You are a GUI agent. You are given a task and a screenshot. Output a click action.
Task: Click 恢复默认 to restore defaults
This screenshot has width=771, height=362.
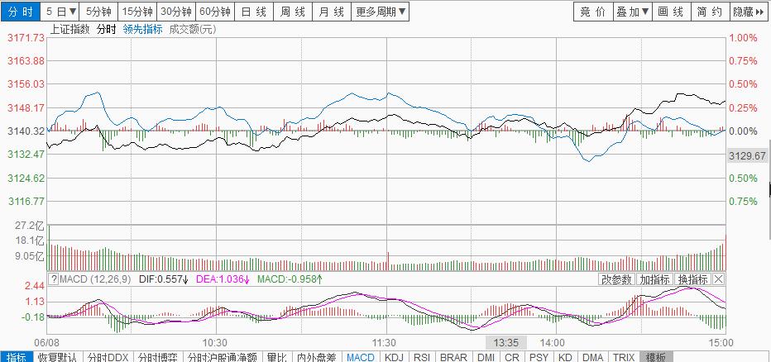click(57, 357)
